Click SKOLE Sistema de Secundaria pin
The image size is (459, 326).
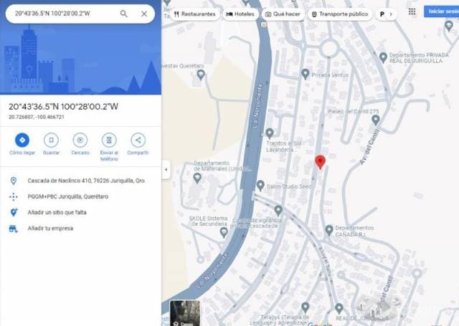(224, 232)
